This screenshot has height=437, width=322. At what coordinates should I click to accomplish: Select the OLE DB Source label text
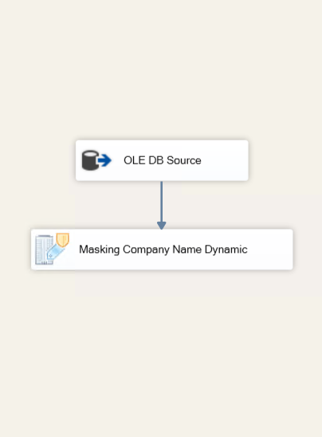pyautogui.click(x=163, y=160)
